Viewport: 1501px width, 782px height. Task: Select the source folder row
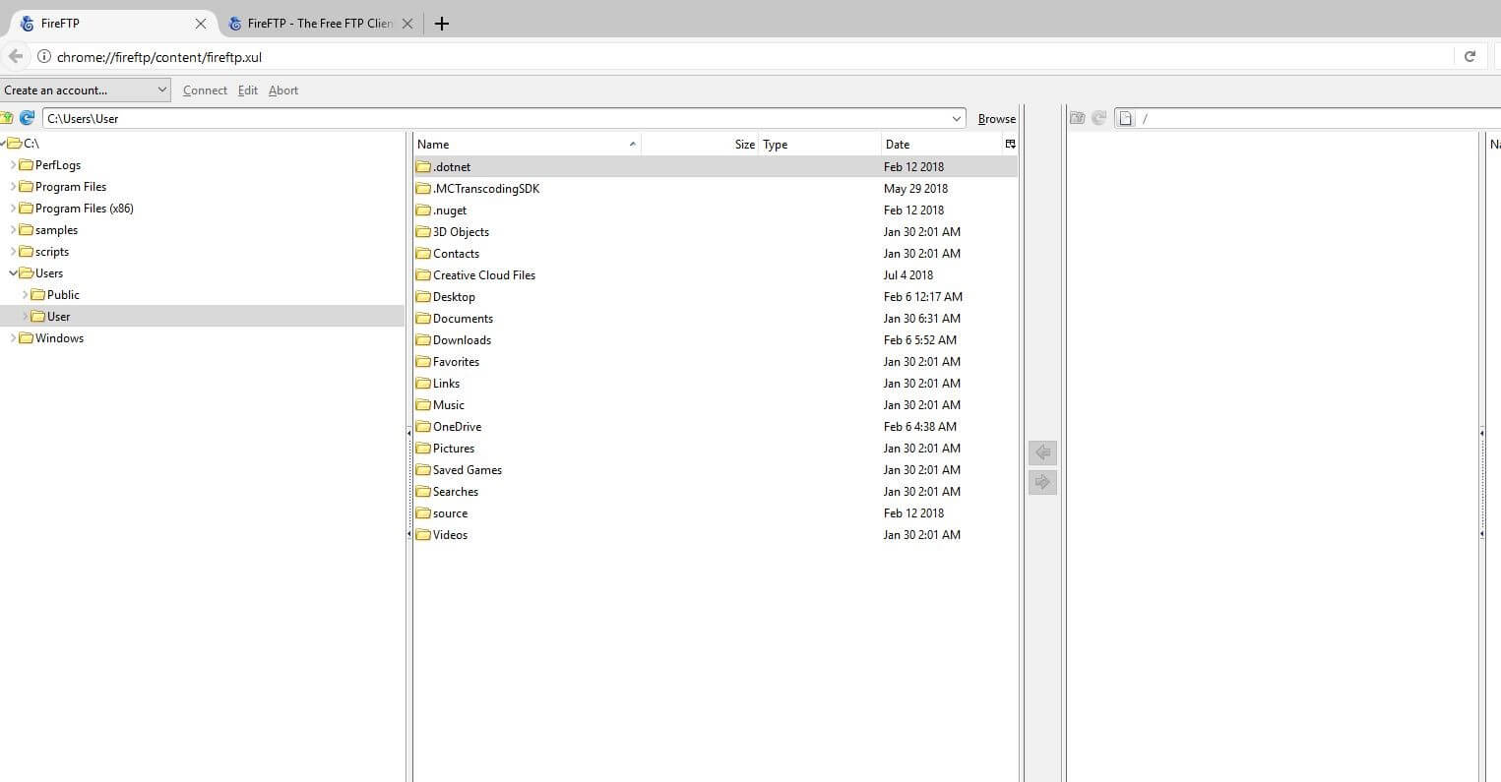click(716, 512)
